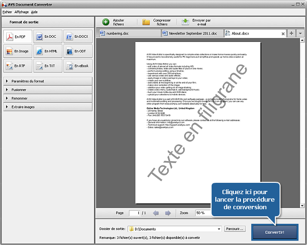Open the Fichier menu
307x245 pixels.
[x=7, y=12]
